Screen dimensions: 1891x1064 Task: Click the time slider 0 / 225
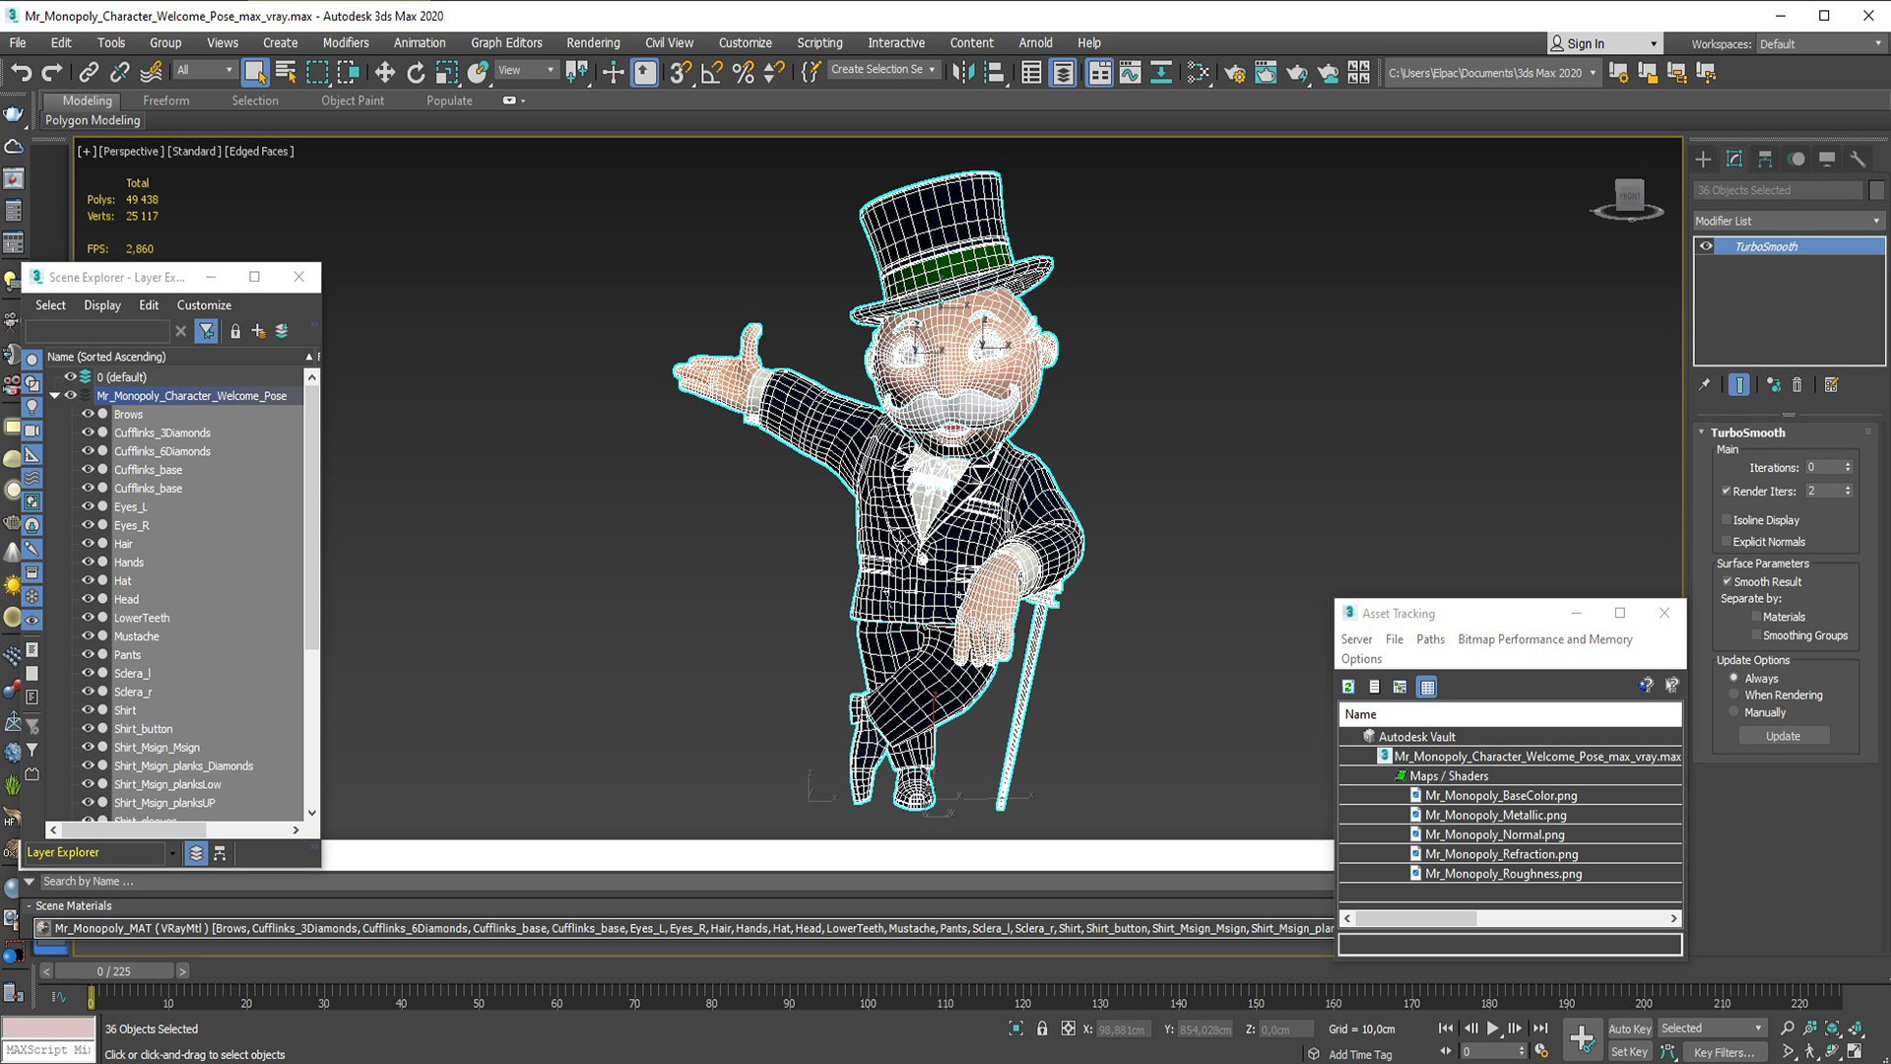[x=114, y=971]
